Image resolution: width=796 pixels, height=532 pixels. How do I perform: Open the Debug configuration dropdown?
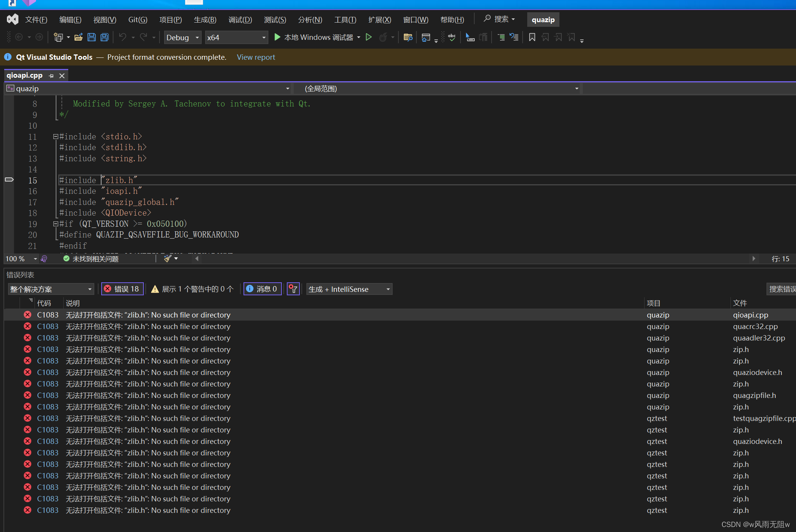[183, 38]
